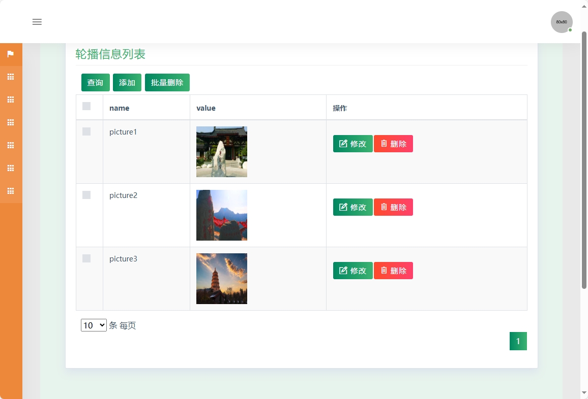
Task: Click the second grid icon in sidebar
Action: click(11, 99)
